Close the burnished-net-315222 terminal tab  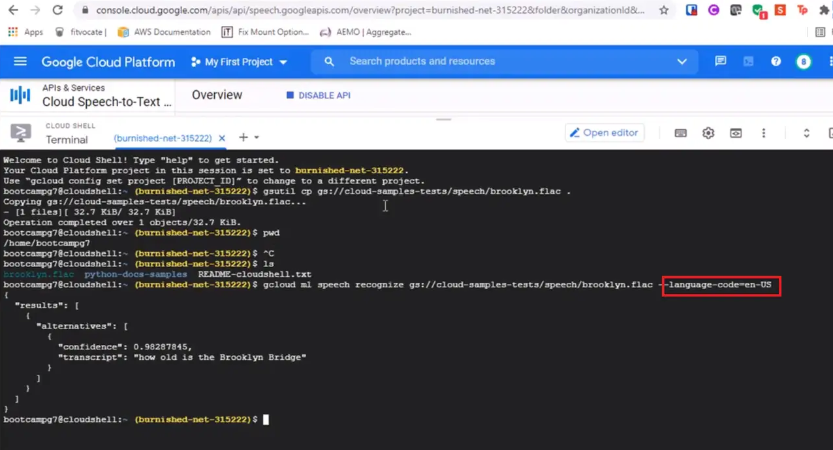[222, 138]
